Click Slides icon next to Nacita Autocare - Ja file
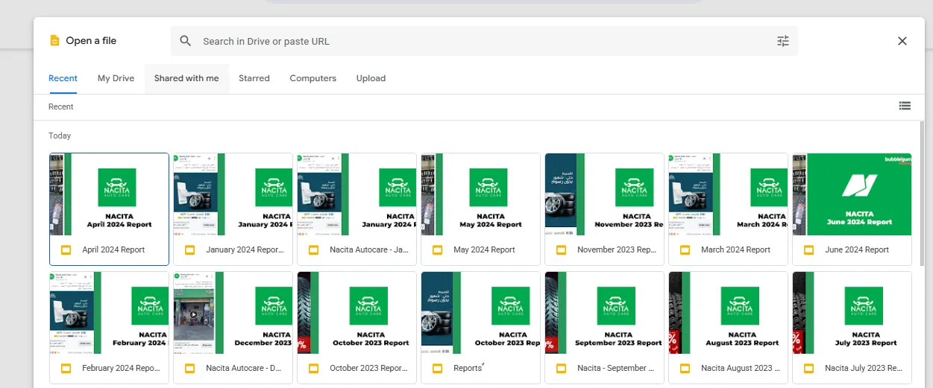Screen dimensions: 933x388 [x=312, y=249]
